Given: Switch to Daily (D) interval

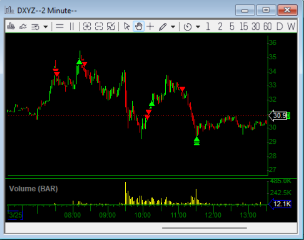Looking at the screenshot, I should pos(280,26).
